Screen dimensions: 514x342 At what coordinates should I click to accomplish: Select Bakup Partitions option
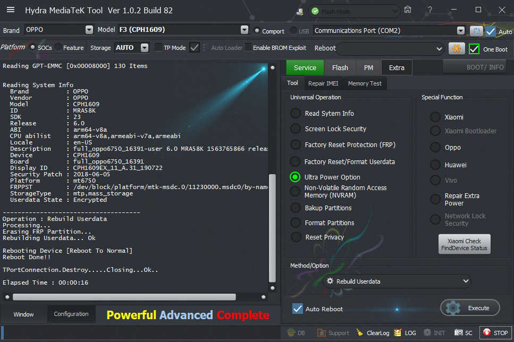click(x=296, y=208)
